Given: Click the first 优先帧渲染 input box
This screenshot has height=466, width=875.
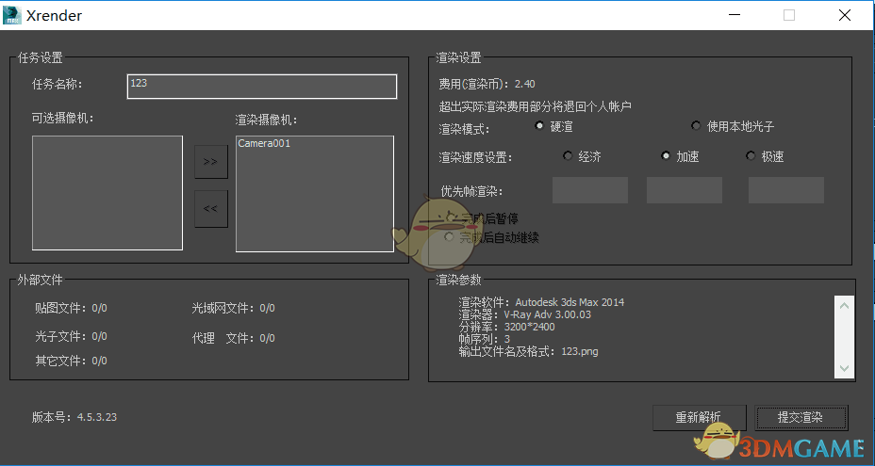Looking at the screenshot, I should pos(590,190).
